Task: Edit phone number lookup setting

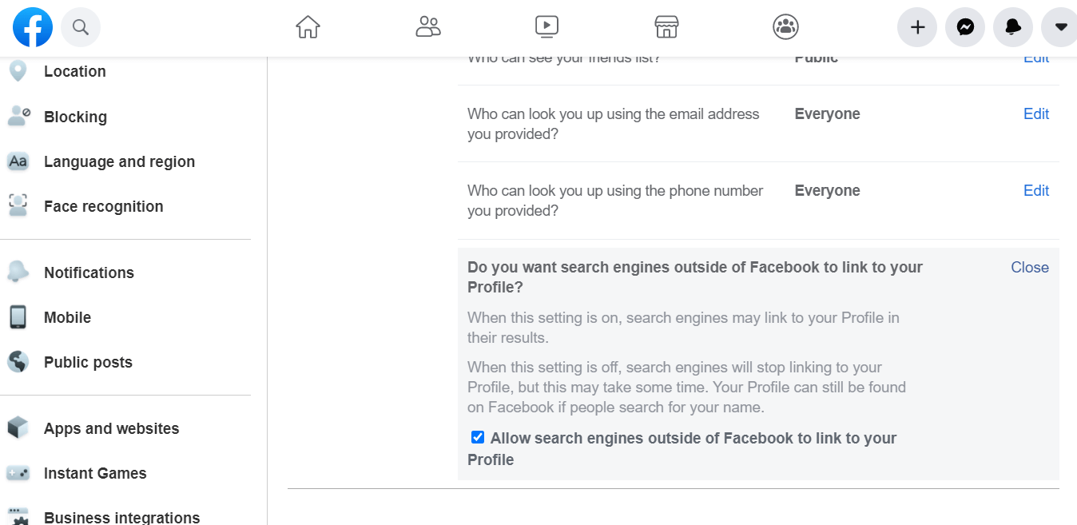Action: (x=1036, y=191)
